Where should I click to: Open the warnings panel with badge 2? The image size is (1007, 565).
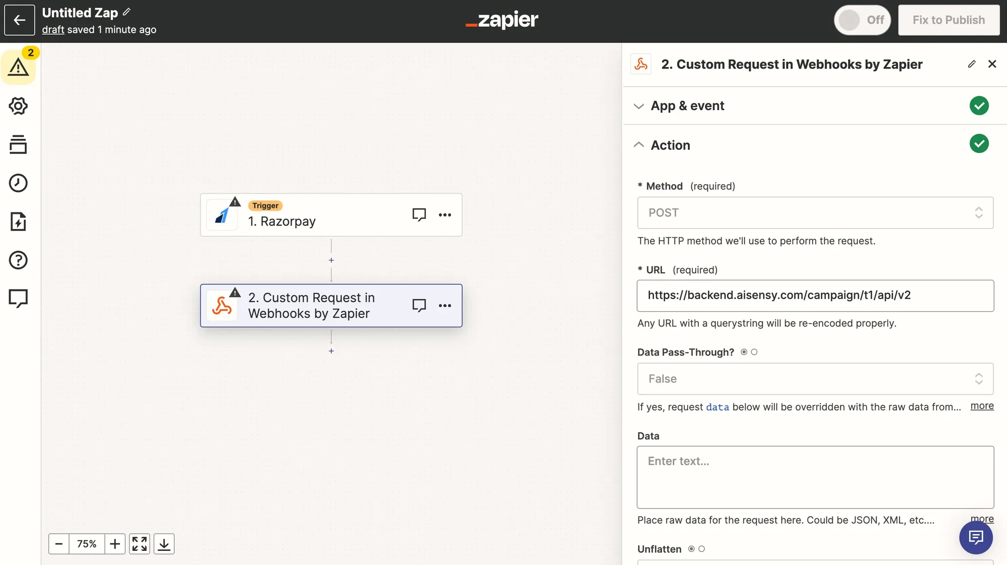(19, 67)
